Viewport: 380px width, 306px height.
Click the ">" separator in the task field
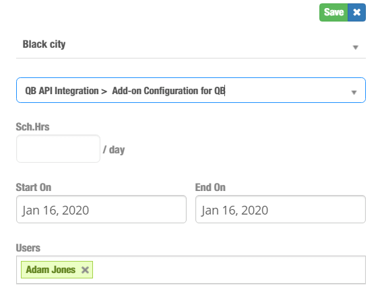point(104,91)
